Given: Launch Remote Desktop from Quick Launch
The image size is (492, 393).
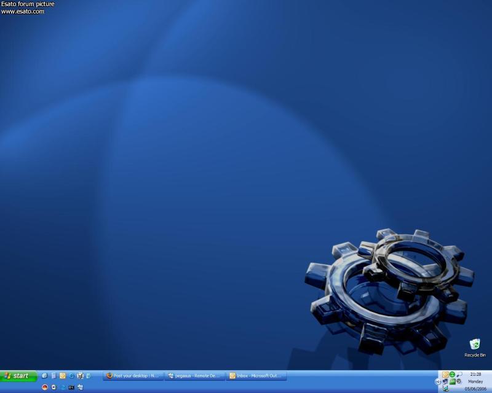Looking at the screenshot, I should [81, 387].
